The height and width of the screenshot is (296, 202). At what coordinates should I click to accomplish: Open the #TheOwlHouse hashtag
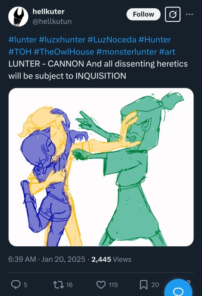coord(64,52)
